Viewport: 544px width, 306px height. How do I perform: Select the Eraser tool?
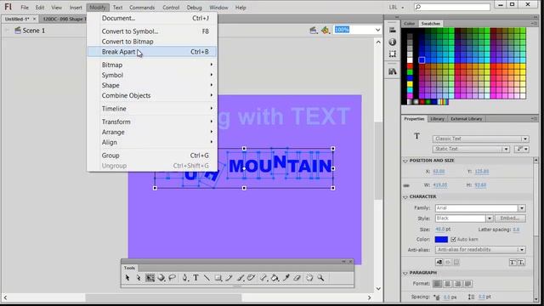[297, 278]
